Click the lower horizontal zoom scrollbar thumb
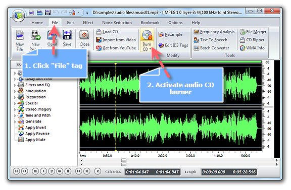 (x=124, y=164)
